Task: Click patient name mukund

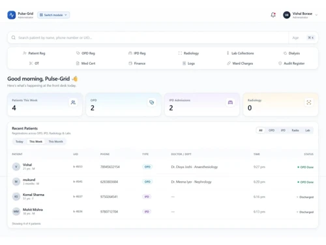Action: tap(29, 180)
